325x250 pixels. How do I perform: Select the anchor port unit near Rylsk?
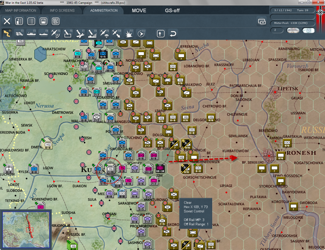click(x=9, y=169)
